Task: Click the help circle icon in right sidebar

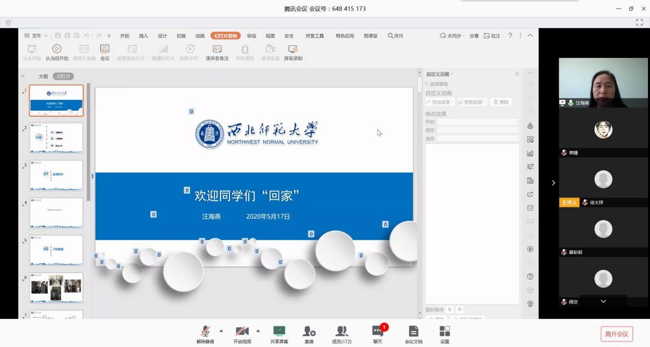Action: [530, 276]
